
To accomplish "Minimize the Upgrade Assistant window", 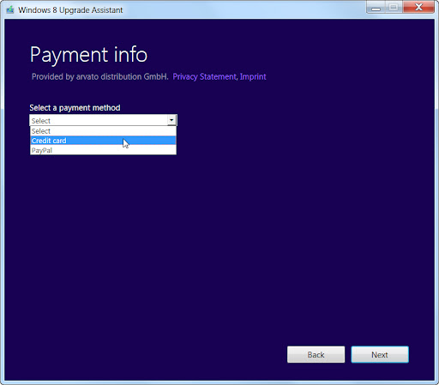I will [376, 7].
